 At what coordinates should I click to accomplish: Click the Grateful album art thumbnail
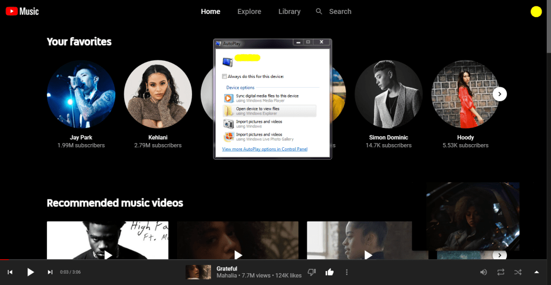point(198,272)
